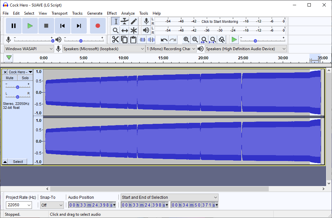The image size is (332, 218).
Task: Copy selection with the Copy icon
Action: click(x=124, y=39)
